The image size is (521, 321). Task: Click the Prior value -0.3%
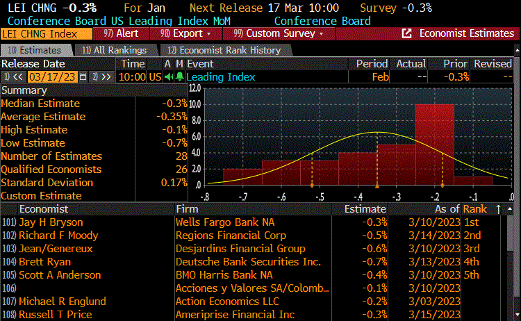coord(456,77)
